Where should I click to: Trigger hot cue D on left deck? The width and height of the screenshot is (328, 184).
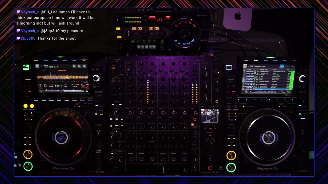pyautogui.click(x=59, y=100)
